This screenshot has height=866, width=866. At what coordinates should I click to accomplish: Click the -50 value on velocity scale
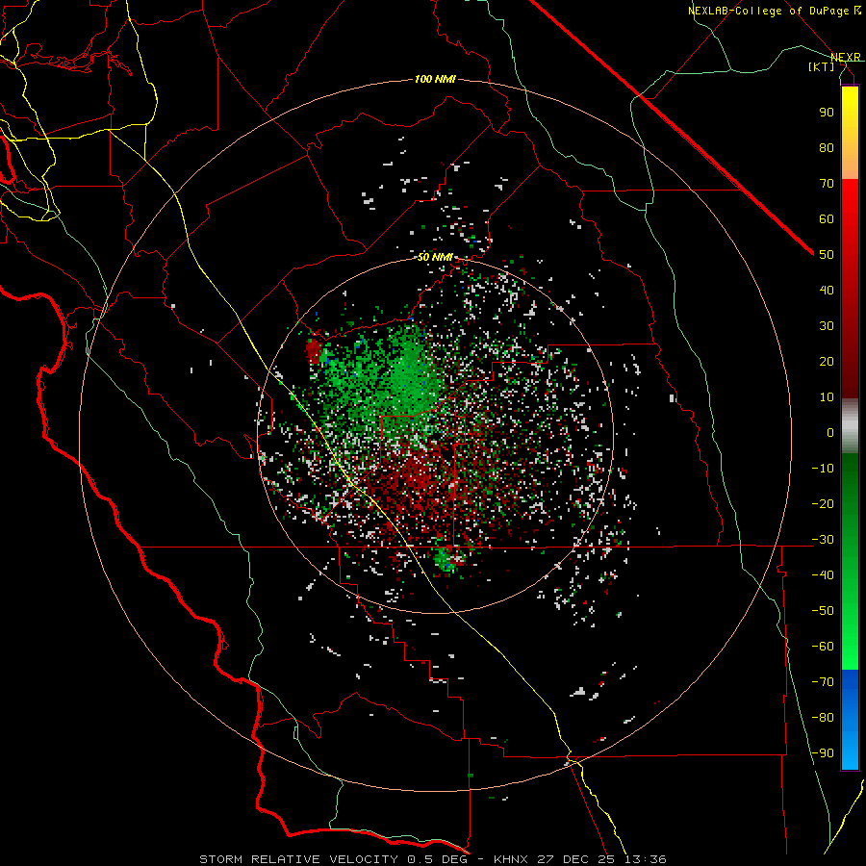click(823, 611)
